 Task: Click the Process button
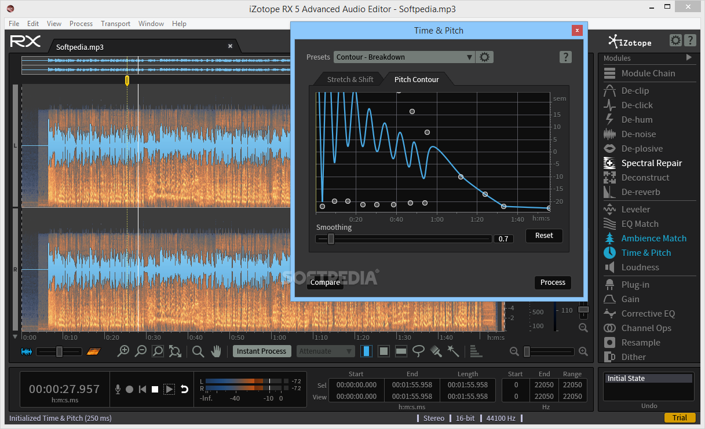coord(553,283)
